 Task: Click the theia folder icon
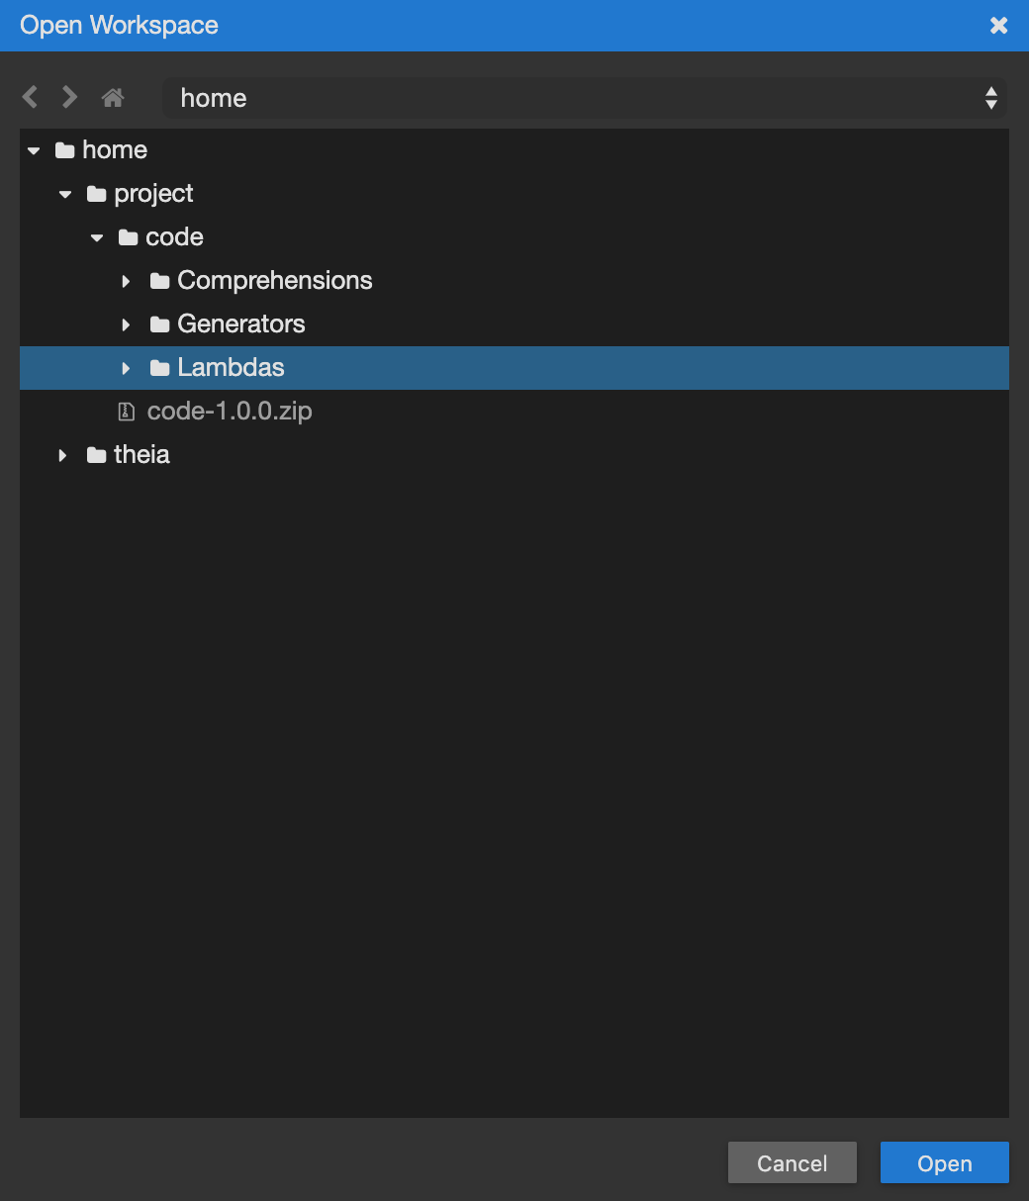point(96,455)
